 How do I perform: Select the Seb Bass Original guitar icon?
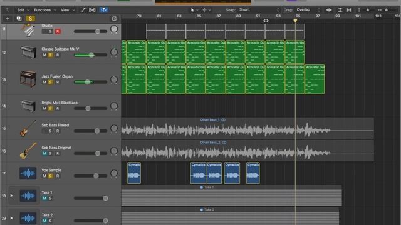[28, 151]
